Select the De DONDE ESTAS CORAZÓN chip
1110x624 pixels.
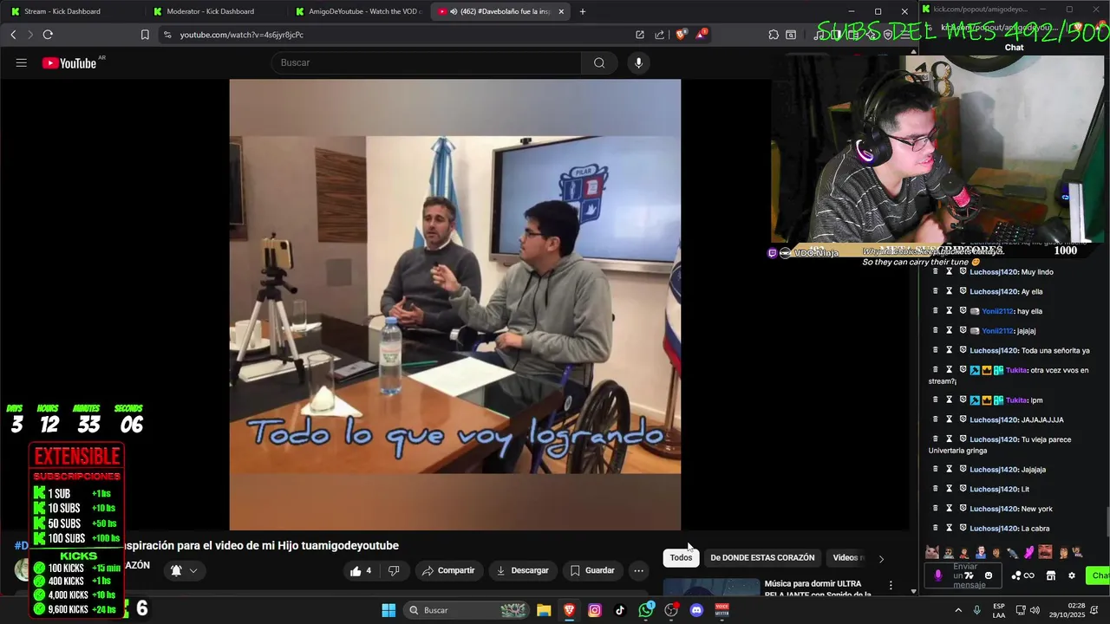(x=762, y=557)
